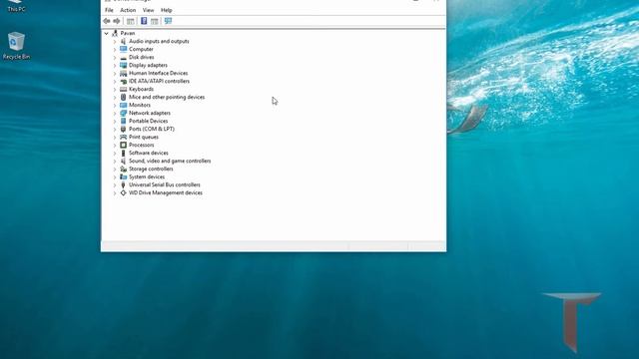Select the "Software devices" label
Viewport: 639px width, 359px height.
tap(149, 153)
